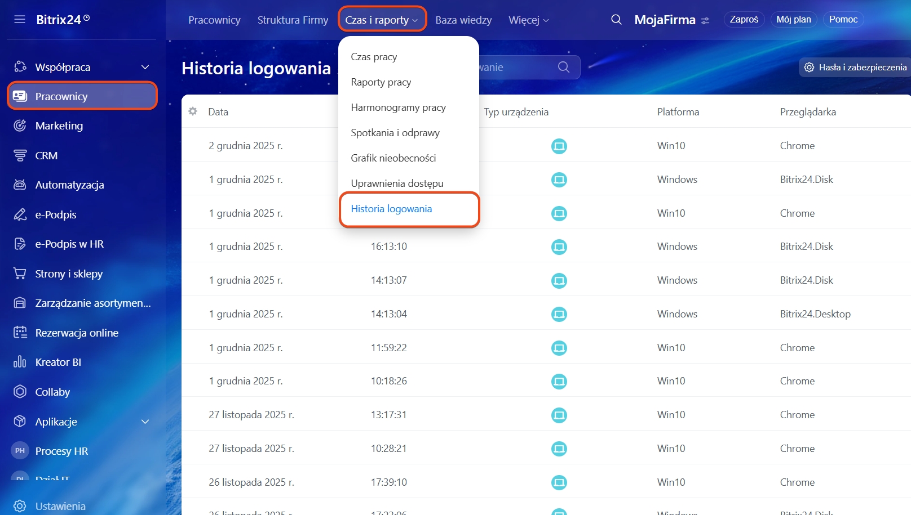Open the Więcej dropdown menu
This screenshot has height=515, width=911.
coord(528,20)
